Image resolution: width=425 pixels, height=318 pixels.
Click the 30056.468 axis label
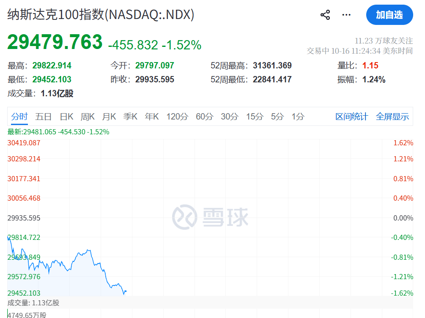24,198
